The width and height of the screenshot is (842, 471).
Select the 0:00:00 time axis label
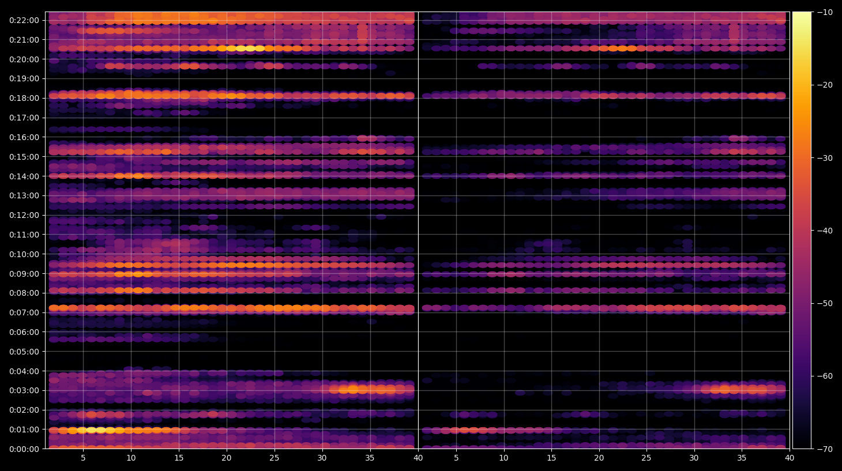[x=24, y=449]
